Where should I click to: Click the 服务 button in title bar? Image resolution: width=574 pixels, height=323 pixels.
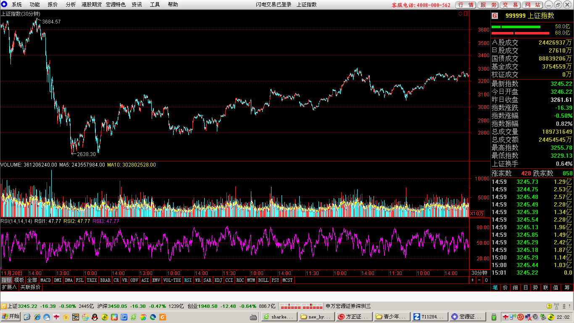[488, 5]
